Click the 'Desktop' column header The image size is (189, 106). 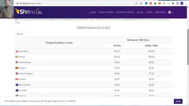pyautogui.click(x=117, y=46)
